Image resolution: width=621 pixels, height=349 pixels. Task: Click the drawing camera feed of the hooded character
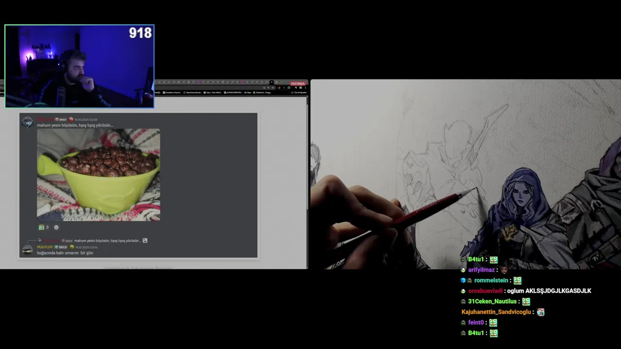(465, 174)
